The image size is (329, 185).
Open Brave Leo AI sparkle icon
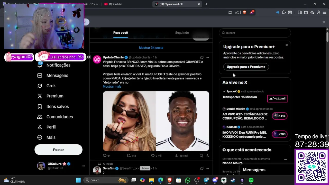(x=312, y=12)
